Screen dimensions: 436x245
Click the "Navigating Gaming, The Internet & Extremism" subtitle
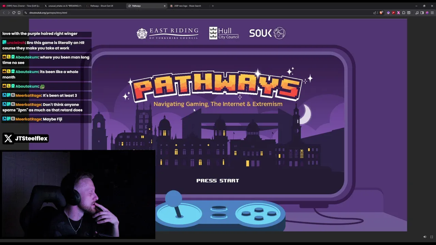[x=218, y=104]
